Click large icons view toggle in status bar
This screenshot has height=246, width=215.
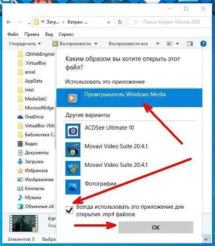[206, 239]
